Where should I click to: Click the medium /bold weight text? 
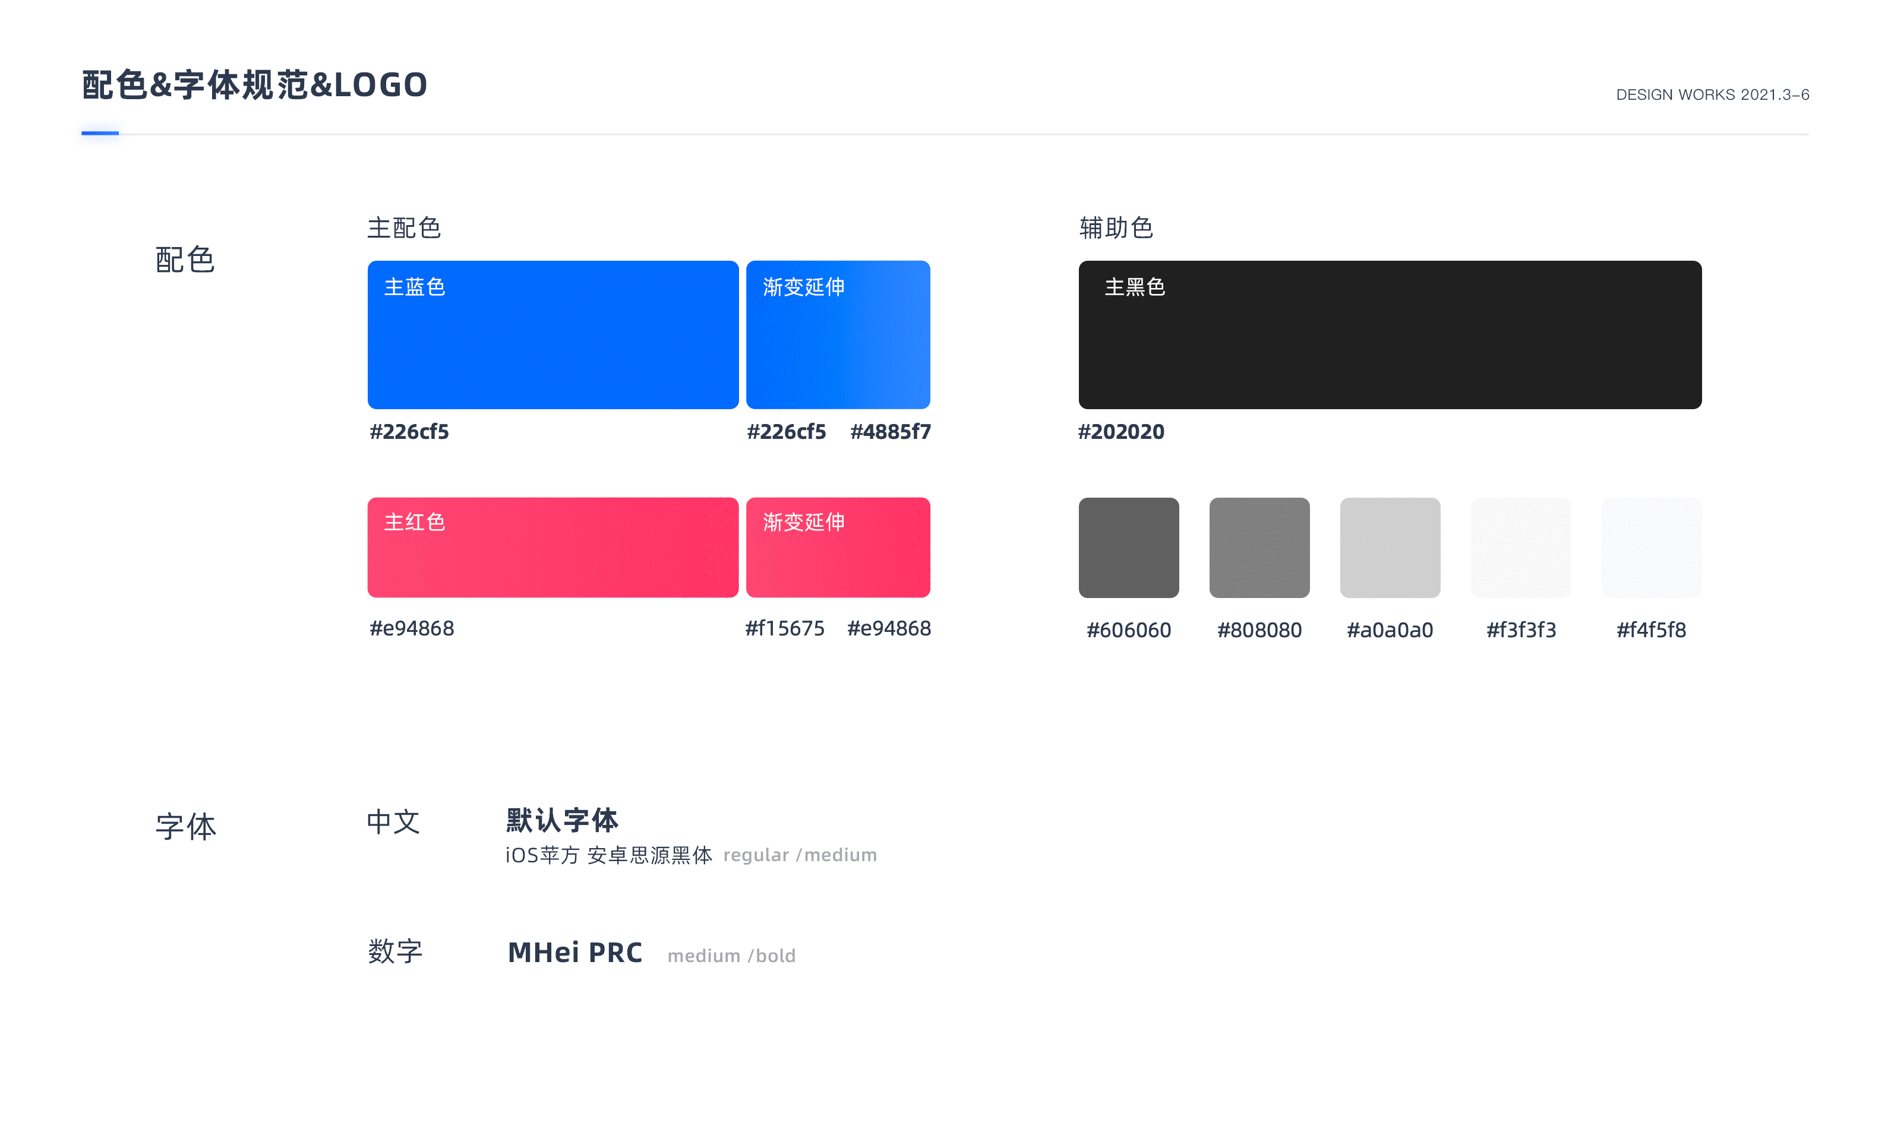[731, 956]
